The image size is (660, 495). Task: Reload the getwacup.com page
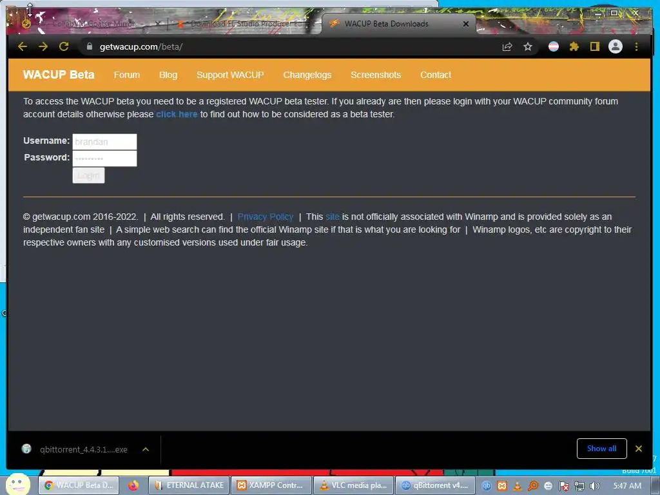coord(64,46)
